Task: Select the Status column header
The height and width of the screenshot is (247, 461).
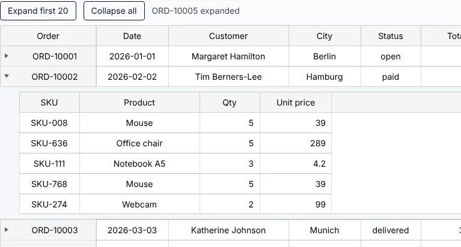Action: (391, 36)
